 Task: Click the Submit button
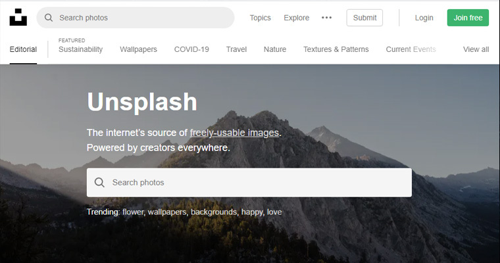click(364, 18)
